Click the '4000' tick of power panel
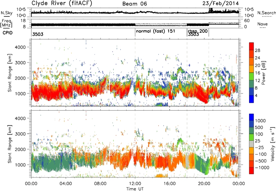This screenshot has height=191, width=276. 20,47
